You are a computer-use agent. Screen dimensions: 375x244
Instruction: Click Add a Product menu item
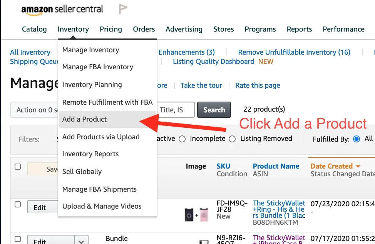coord(107,119)
